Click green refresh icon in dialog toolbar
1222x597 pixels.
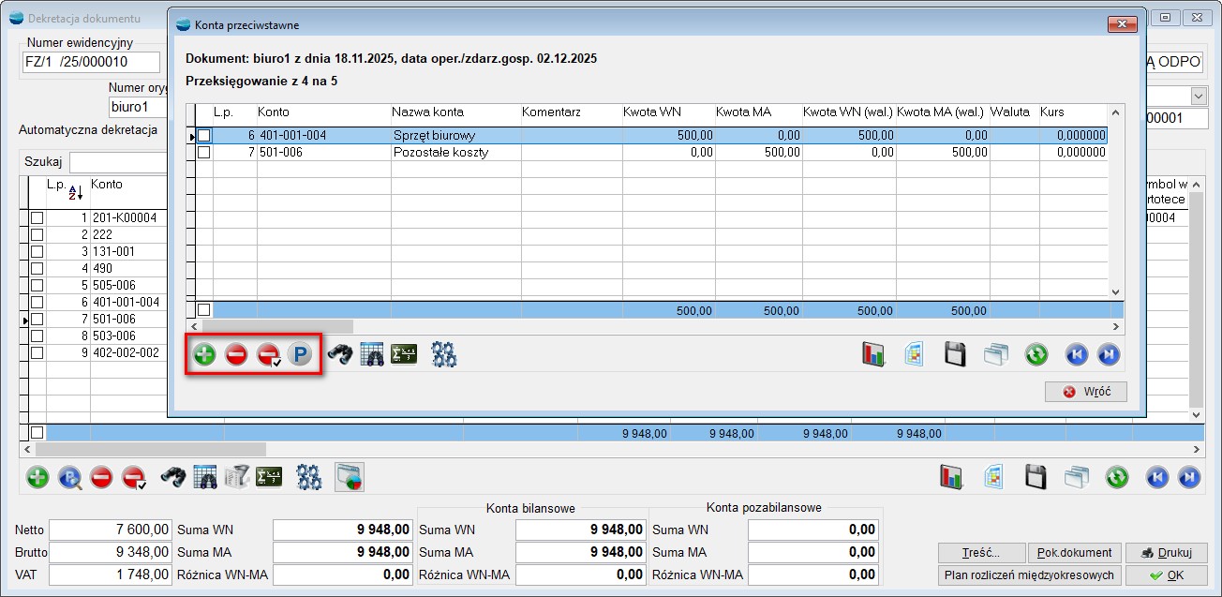[x=1036, y=354]
